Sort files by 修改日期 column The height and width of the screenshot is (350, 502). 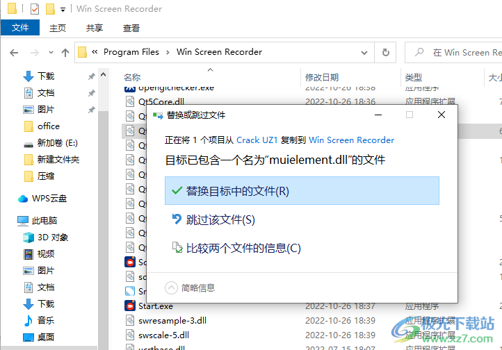pos(322,77)
